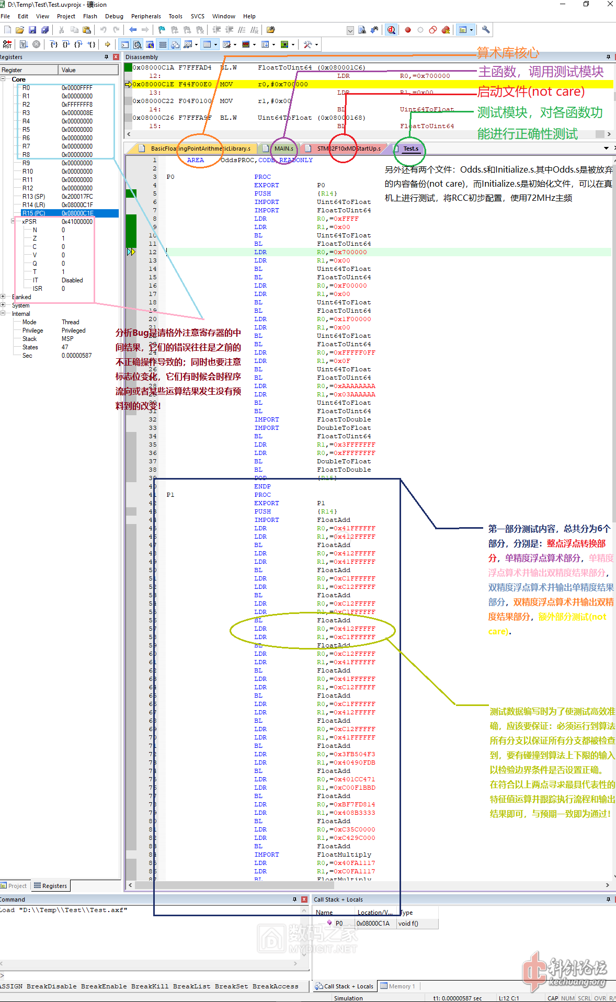The width and height of the screenshot is (616, 1002).
Task: Click the Reset CPU (RST) icon
Action: (x=7, y=44)
